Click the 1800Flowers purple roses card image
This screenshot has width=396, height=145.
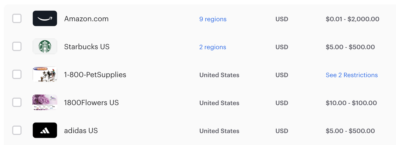(x=45, y=102)
